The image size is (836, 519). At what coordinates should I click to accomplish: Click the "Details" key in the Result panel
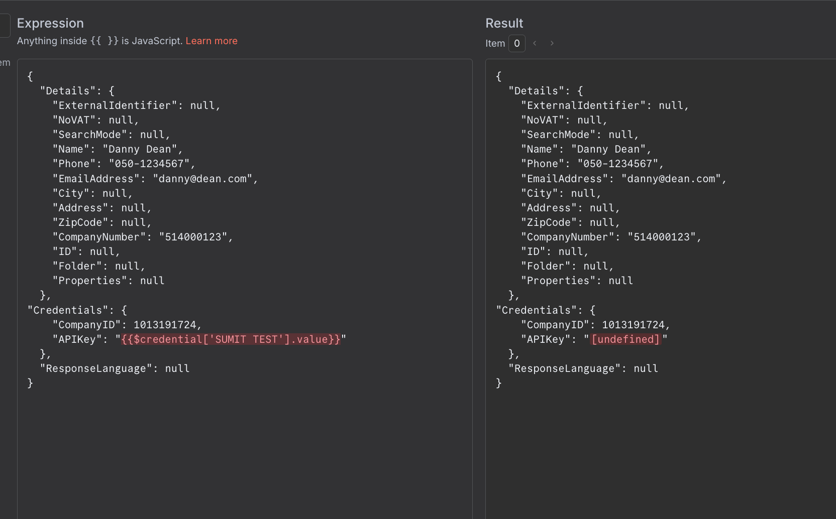(x=536, y=91)
